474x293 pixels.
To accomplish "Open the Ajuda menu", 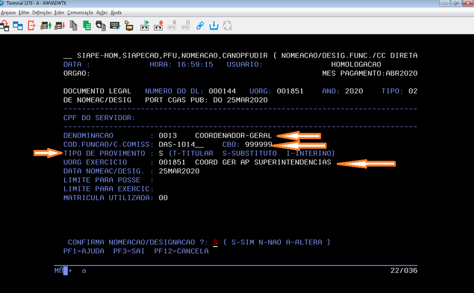I will point(116,12).
